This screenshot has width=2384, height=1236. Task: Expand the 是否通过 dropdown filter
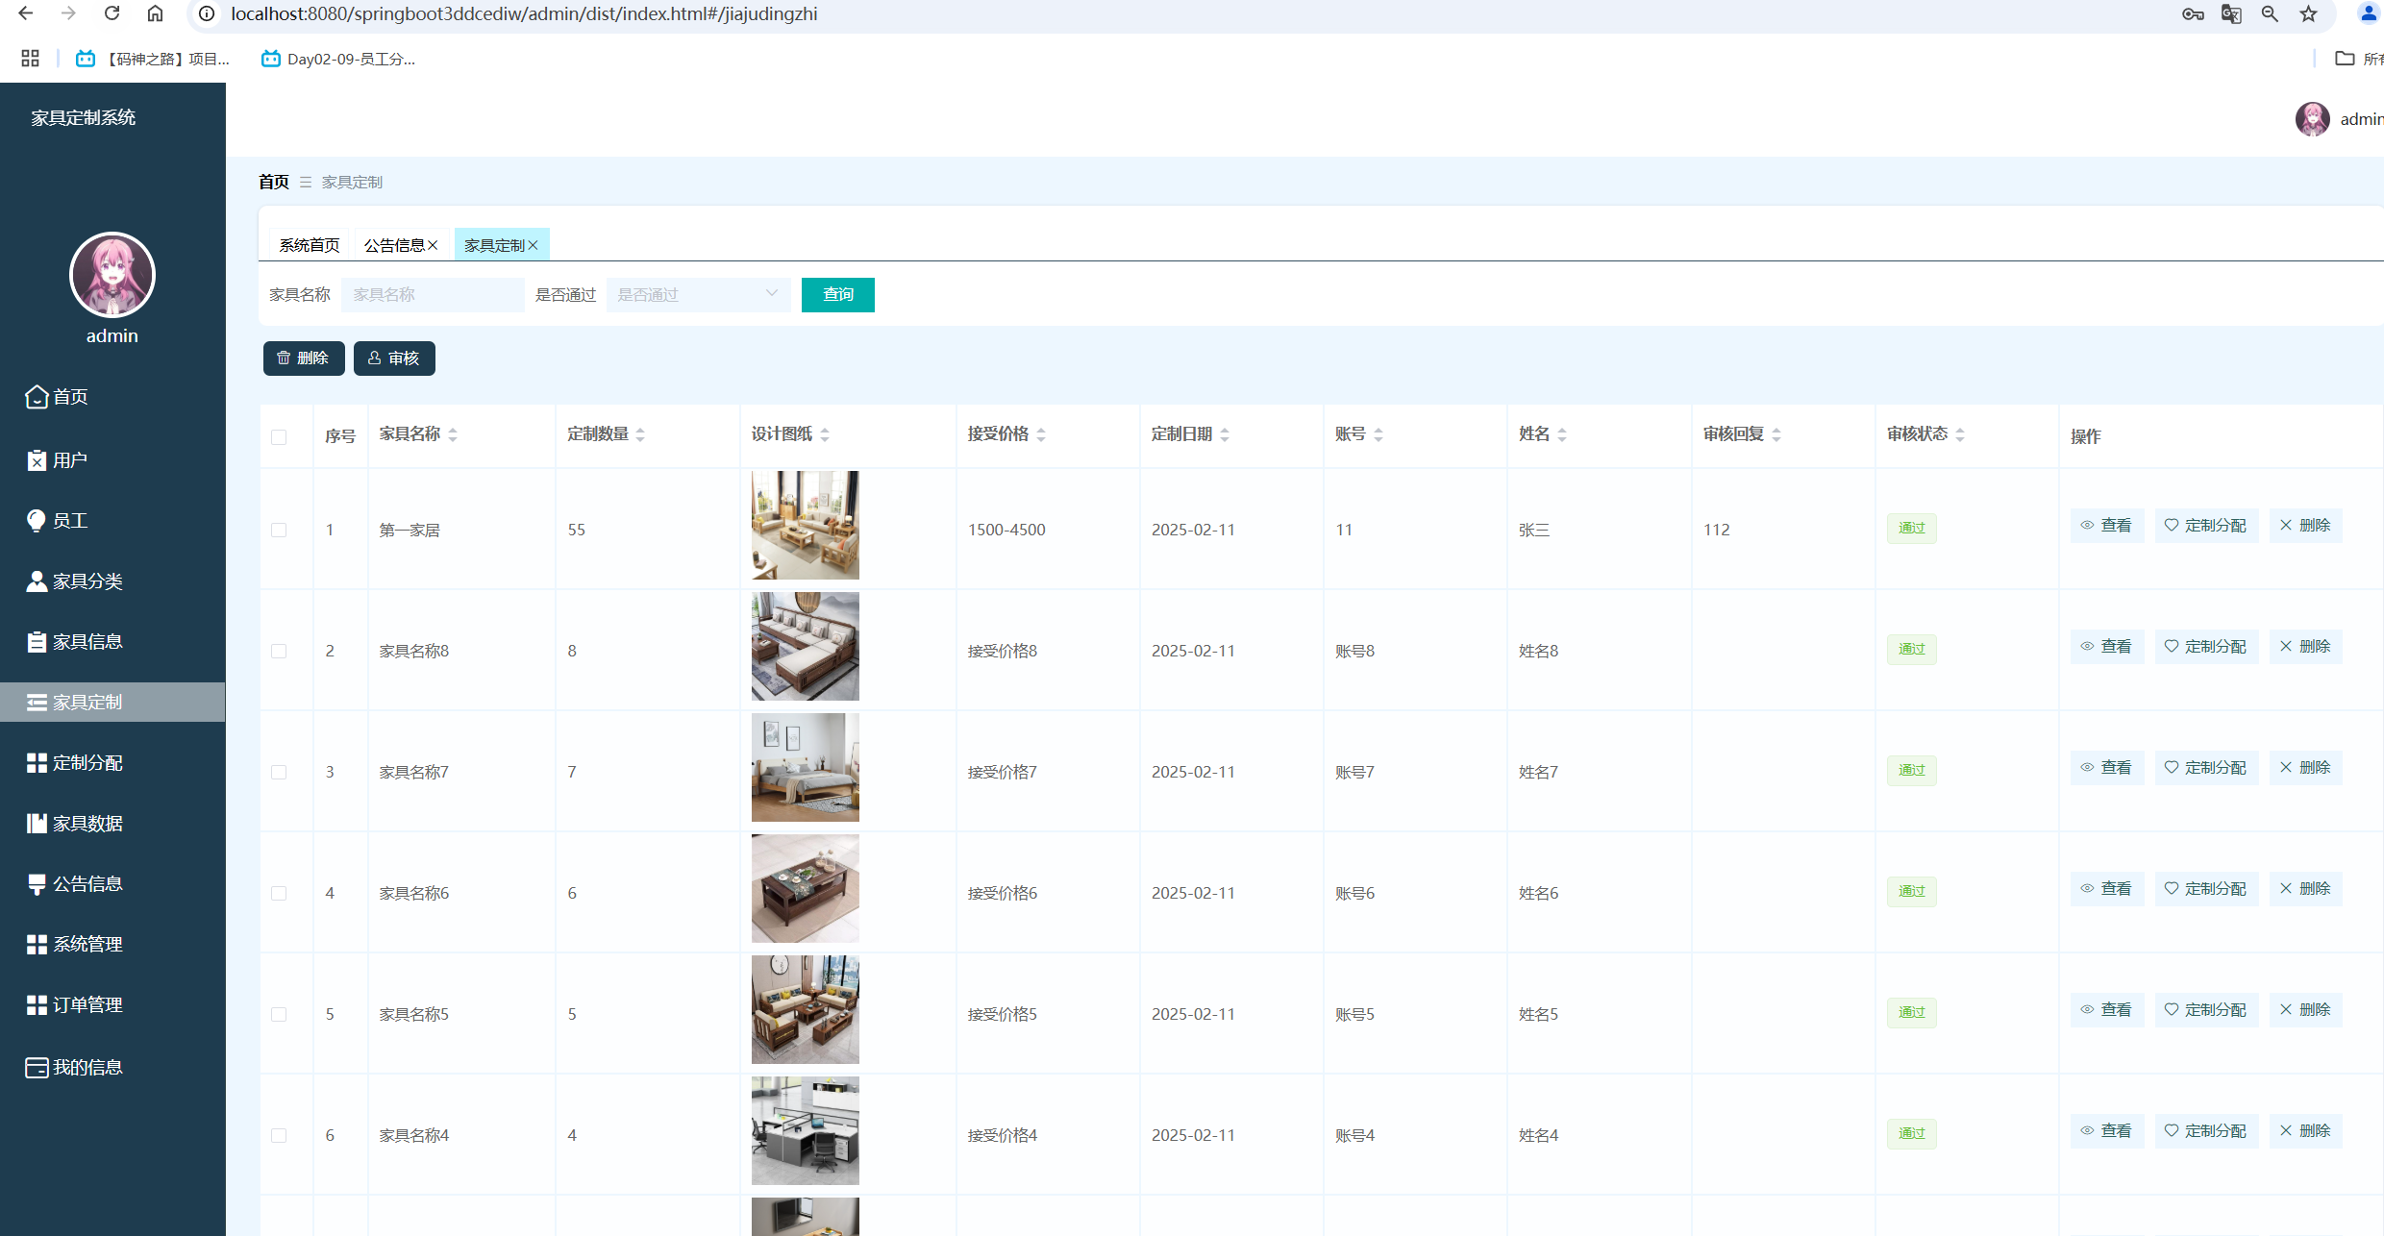[698, 295]
